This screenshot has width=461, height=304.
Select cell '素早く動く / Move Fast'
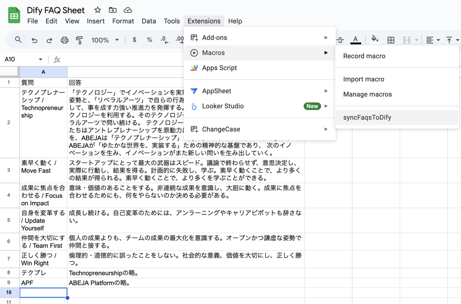point(43,170)
